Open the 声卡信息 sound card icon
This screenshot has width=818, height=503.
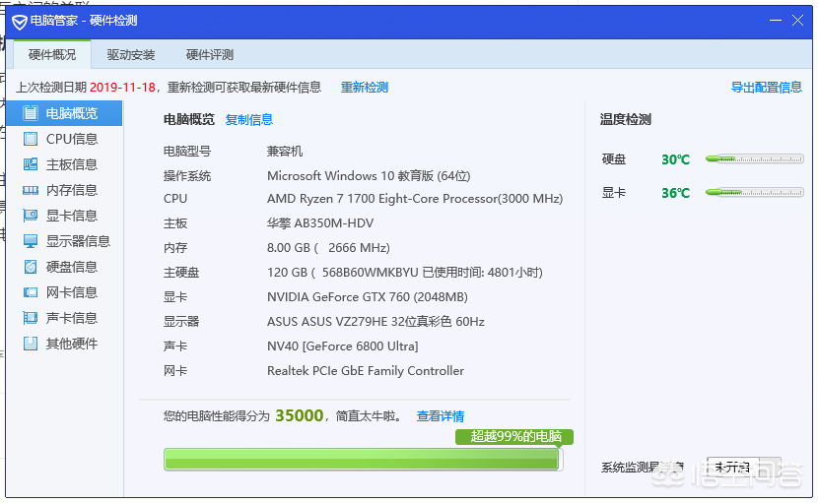coord(31,318)
